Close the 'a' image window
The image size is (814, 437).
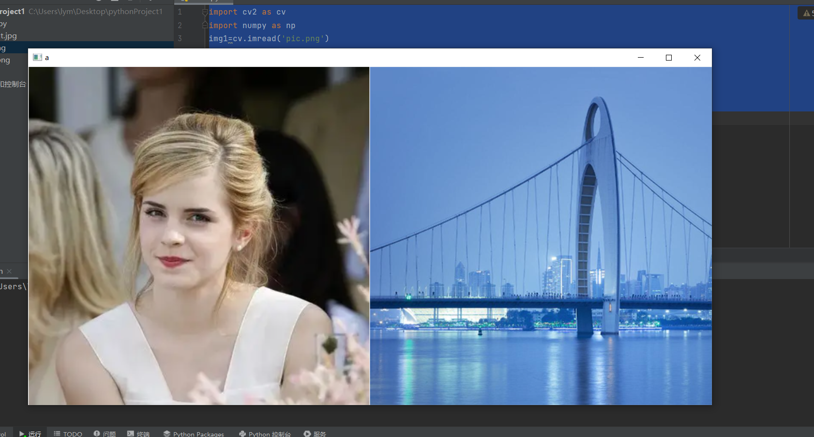697,58
